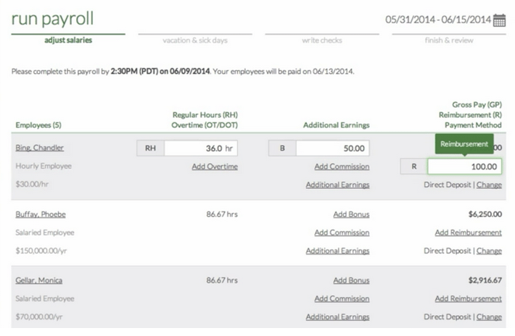Edit Chandler Bing's bonus amount field
This screenshot has height=336, width=515.
pyautogui.click(x=332, y=148)
